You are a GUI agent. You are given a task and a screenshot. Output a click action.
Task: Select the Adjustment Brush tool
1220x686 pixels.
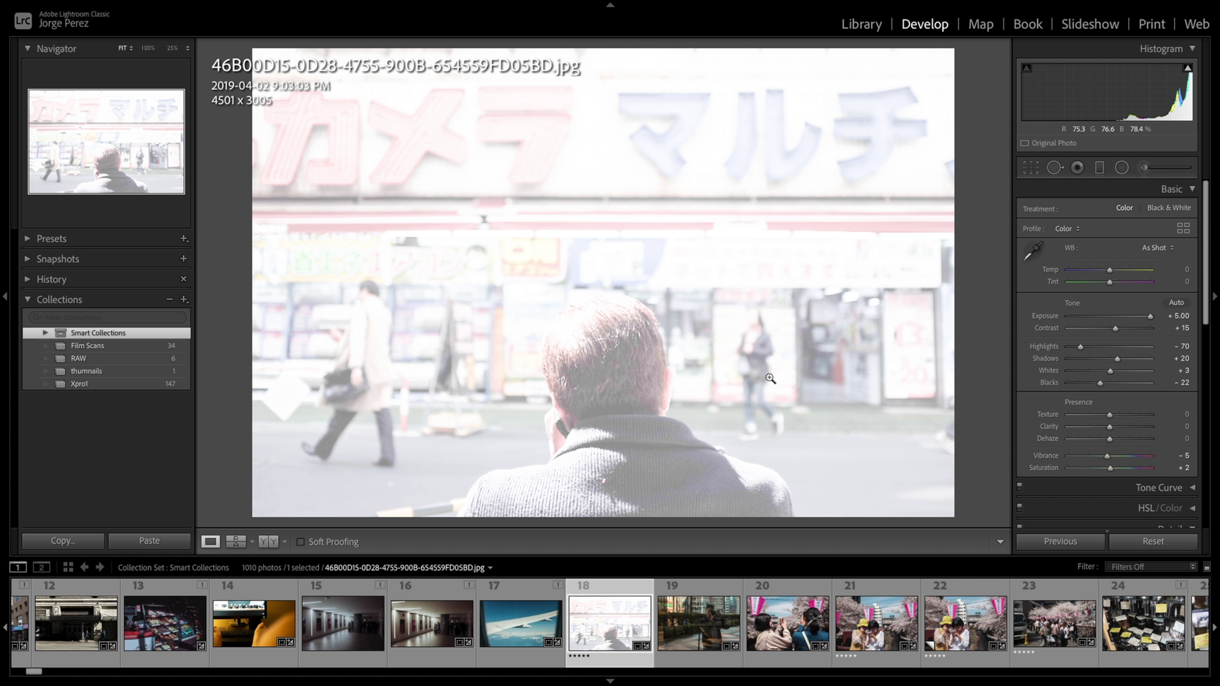tap(1165, 168)
